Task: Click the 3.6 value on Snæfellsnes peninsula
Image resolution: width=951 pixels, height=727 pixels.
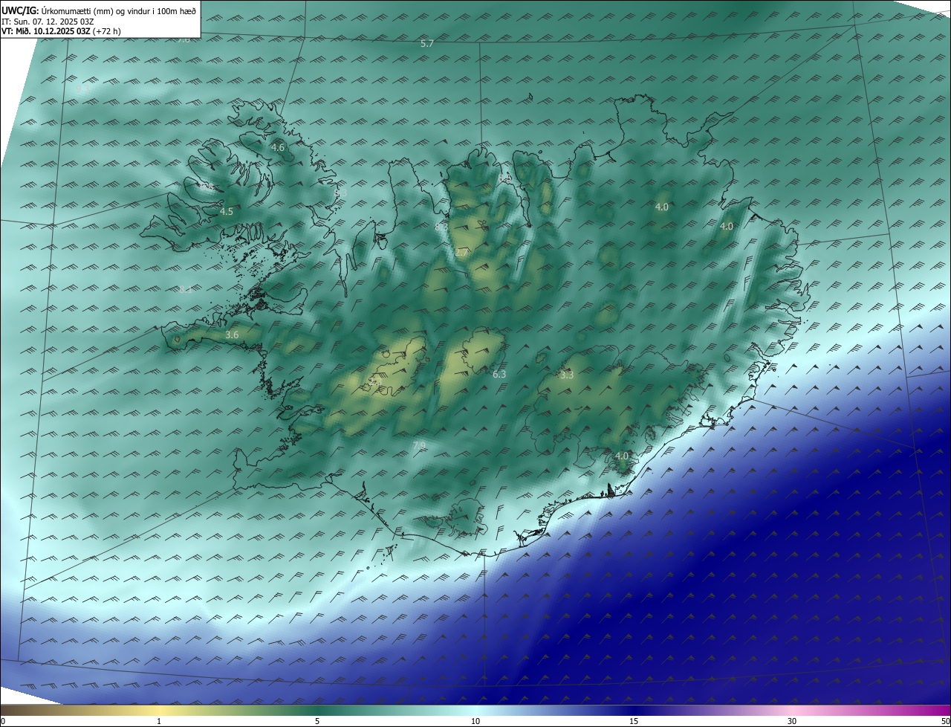Action: tap(232, 335)
